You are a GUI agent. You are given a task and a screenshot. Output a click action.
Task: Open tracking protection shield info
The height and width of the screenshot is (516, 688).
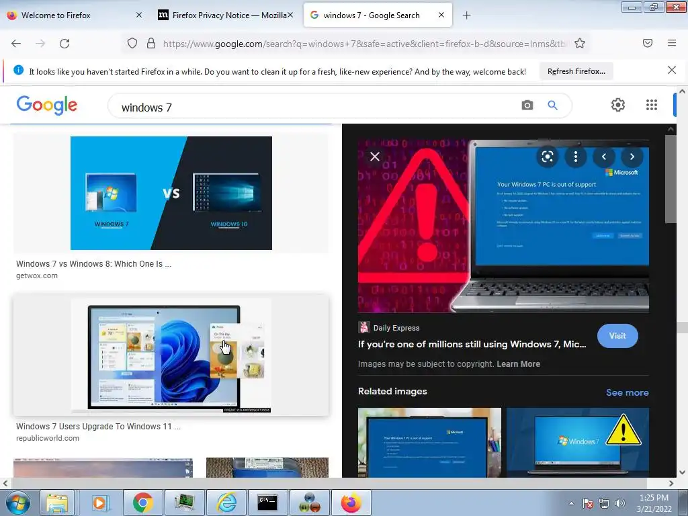(132, 43)
